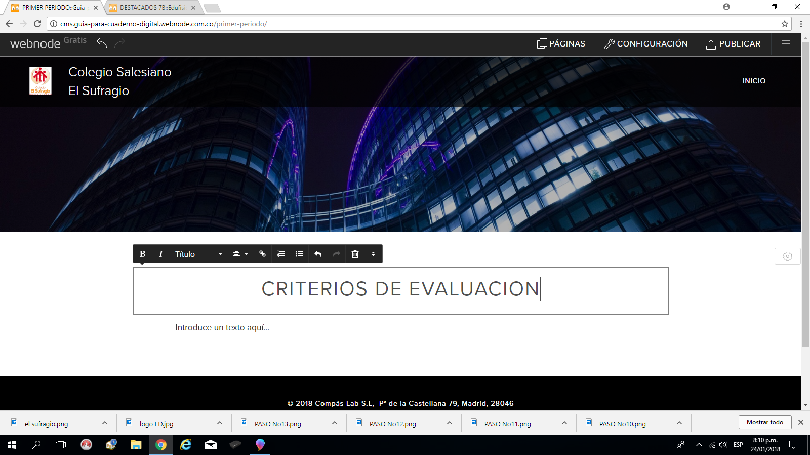Image resolution: width=810 pixels, height=455 pixels.
Task: Open the Webnode hamburger menu
Action: point(786,44)
